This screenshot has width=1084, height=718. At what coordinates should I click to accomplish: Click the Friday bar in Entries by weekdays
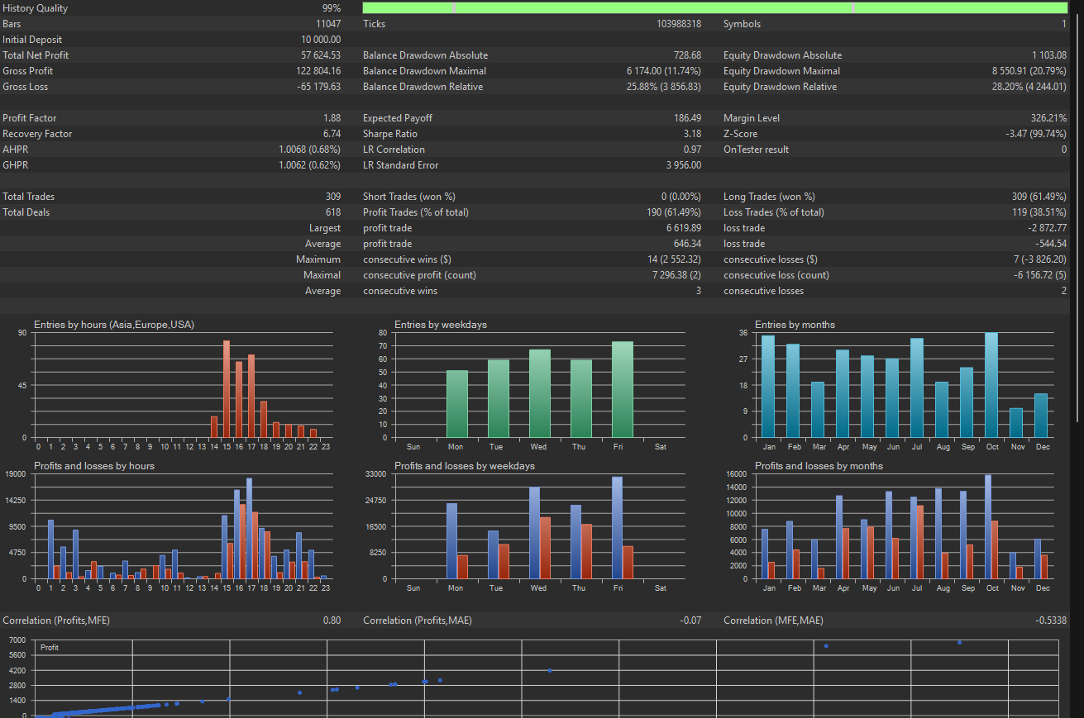coord(623,389)
